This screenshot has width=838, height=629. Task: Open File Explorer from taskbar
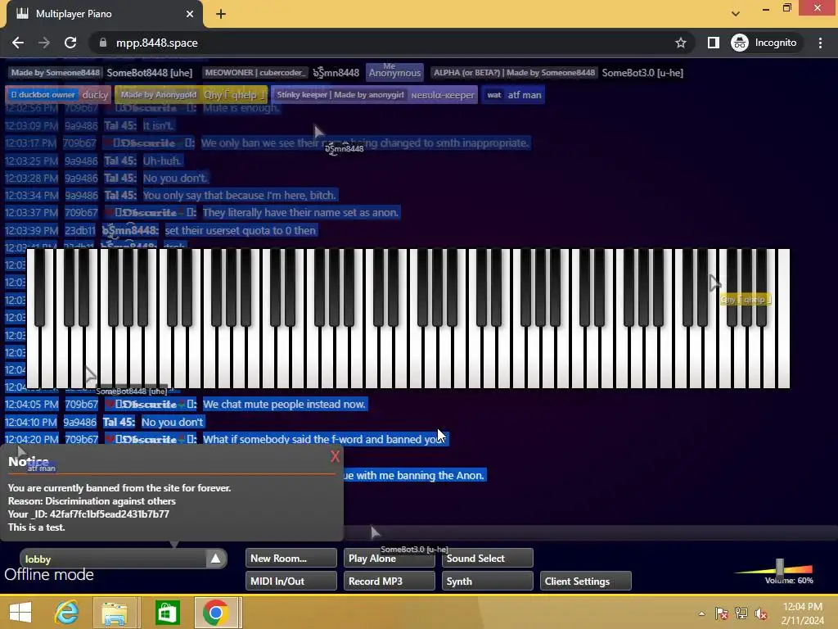[x=115, y=613]
